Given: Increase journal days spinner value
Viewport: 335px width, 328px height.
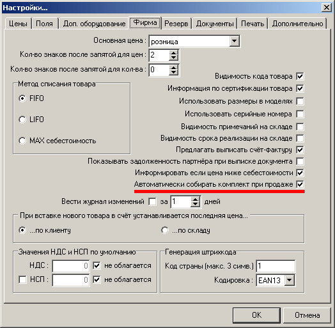Looking at the screenshot, I should tap(195, 199).
